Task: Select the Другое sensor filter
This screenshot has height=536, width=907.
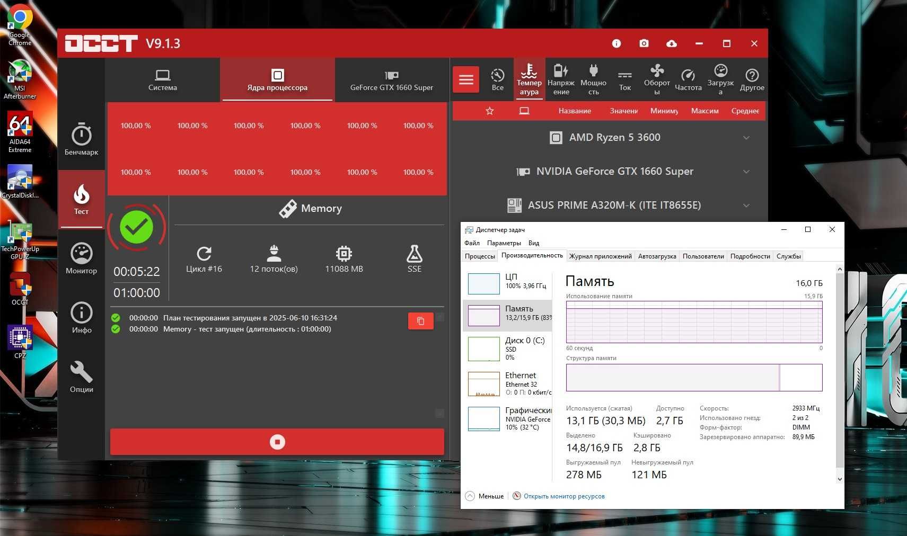Action: (752, 79)
